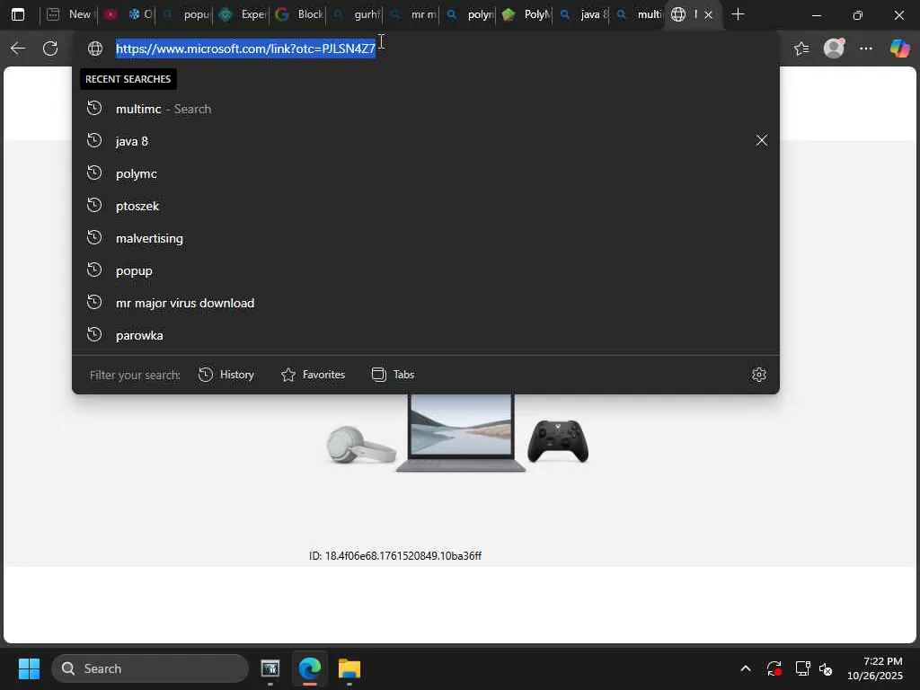Close the active tab with its X

[708, 14]
